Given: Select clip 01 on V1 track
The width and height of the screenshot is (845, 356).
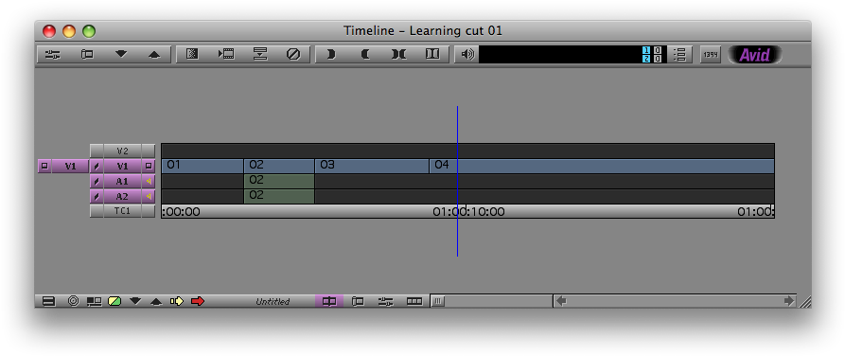Looking at the screenshot, I should tap(202, 166).
